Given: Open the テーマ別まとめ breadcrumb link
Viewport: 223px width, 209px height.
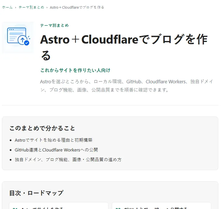Looking at the screenshot, I should point(31,7).
